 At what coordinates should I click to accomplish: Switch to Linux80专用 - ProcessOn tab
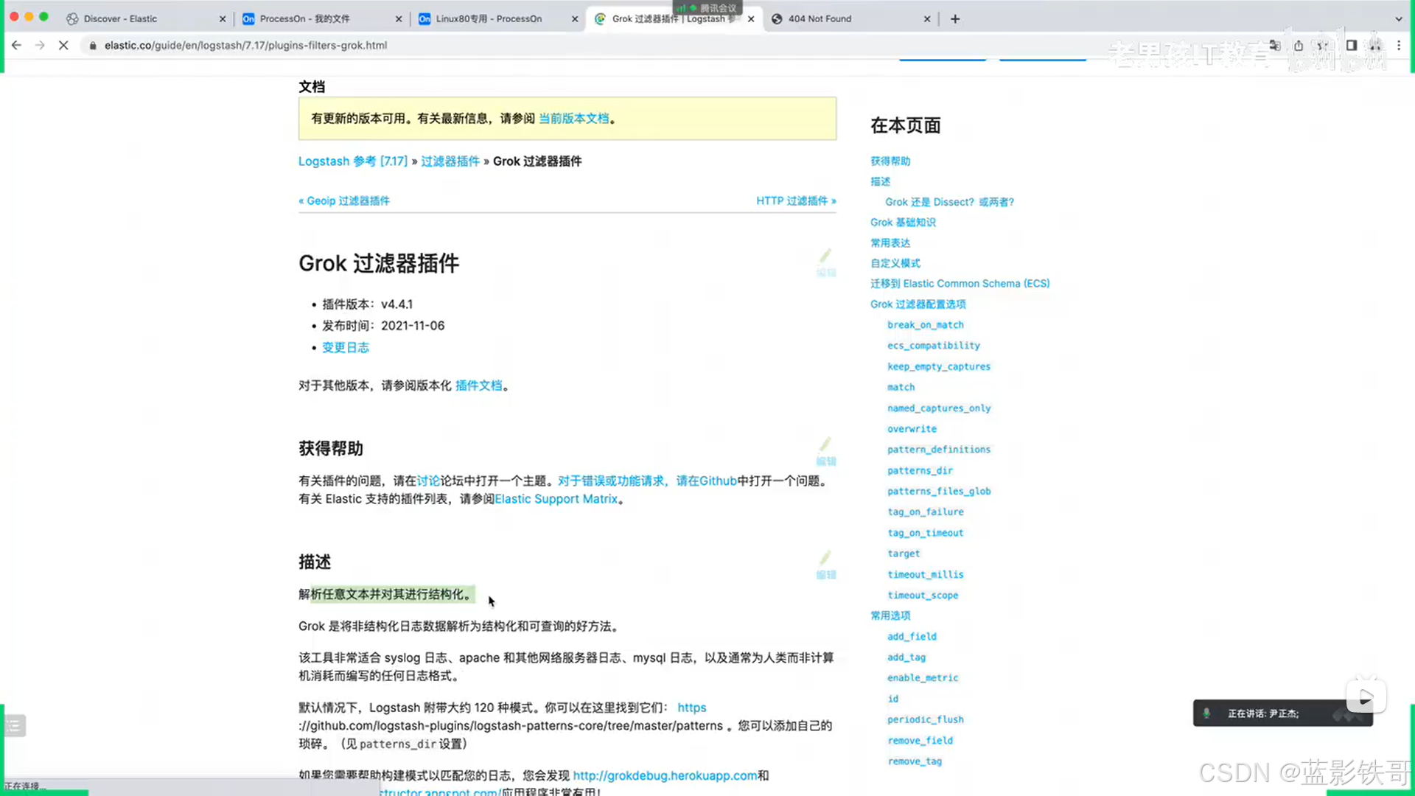(x=489, y=18)
